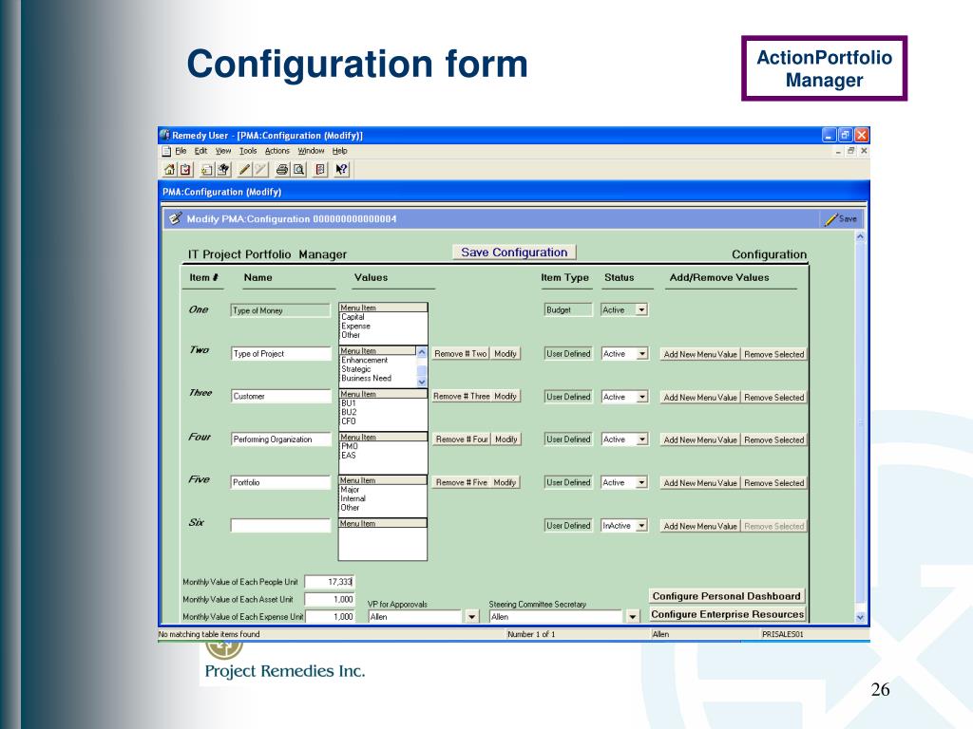The width and height of the screenshot is (973, 729).
Task: Click Add New Menu Value for item Six
Action: point(700,526)
